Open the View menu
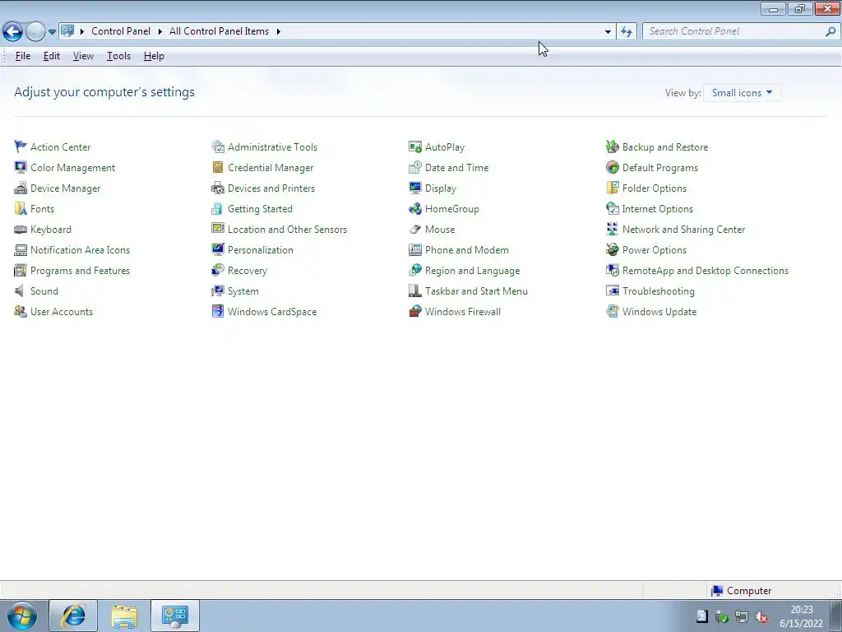Image resolution: width=842 pixels, height=632 pixels. pos(83,56)
